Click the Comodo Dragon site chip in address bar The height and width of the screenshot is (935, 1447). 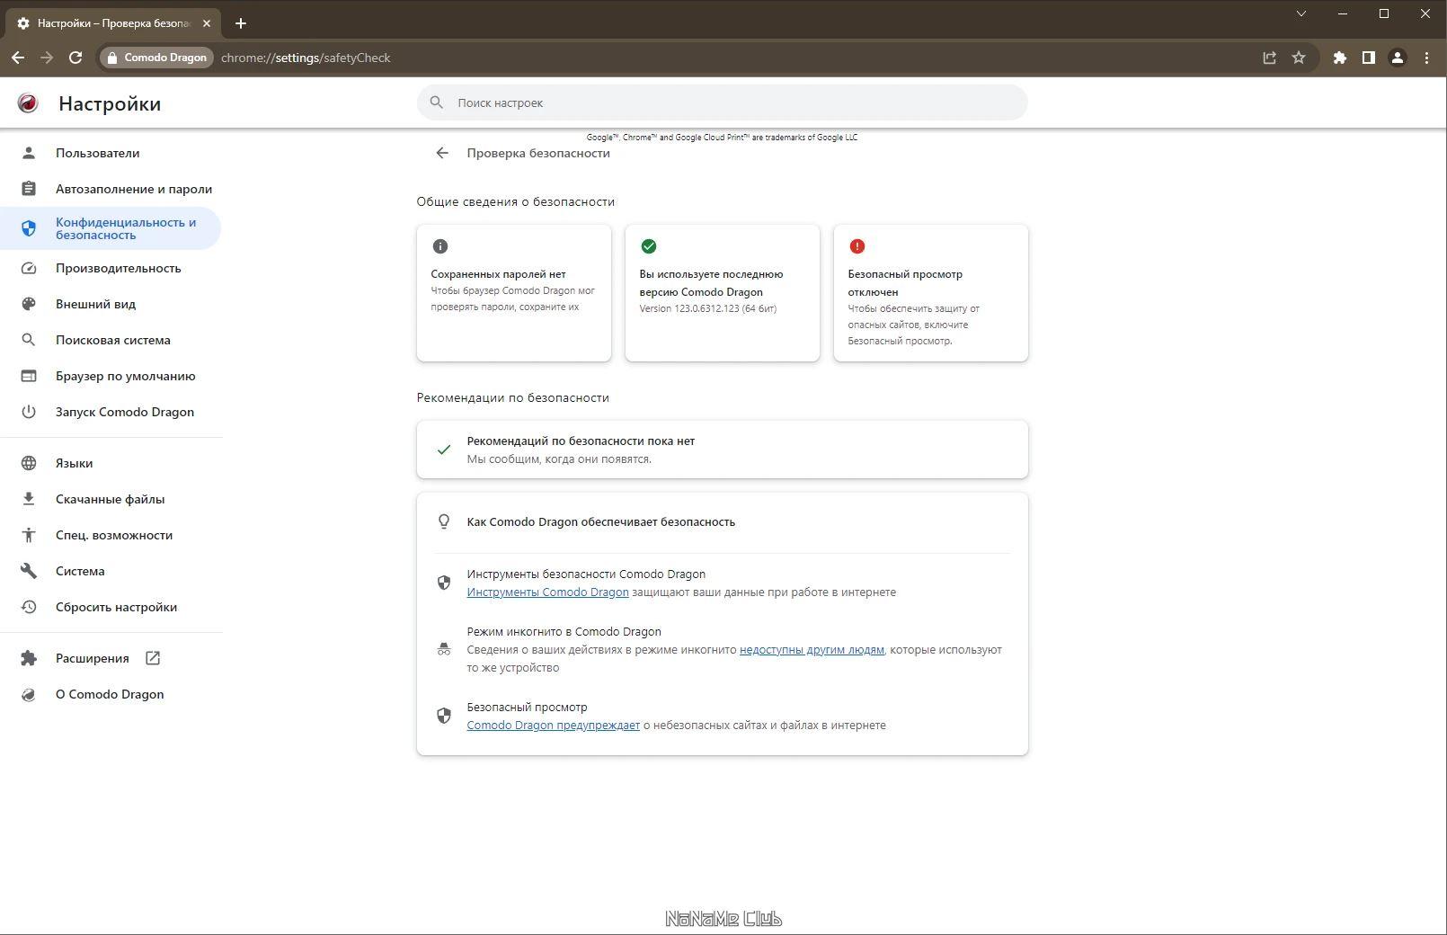[x=156, y=58]
